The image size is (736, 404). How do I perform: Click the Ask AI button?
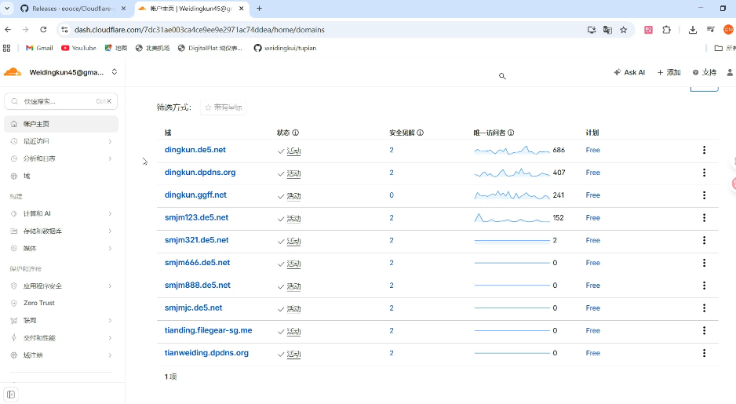tap(629, 72)
